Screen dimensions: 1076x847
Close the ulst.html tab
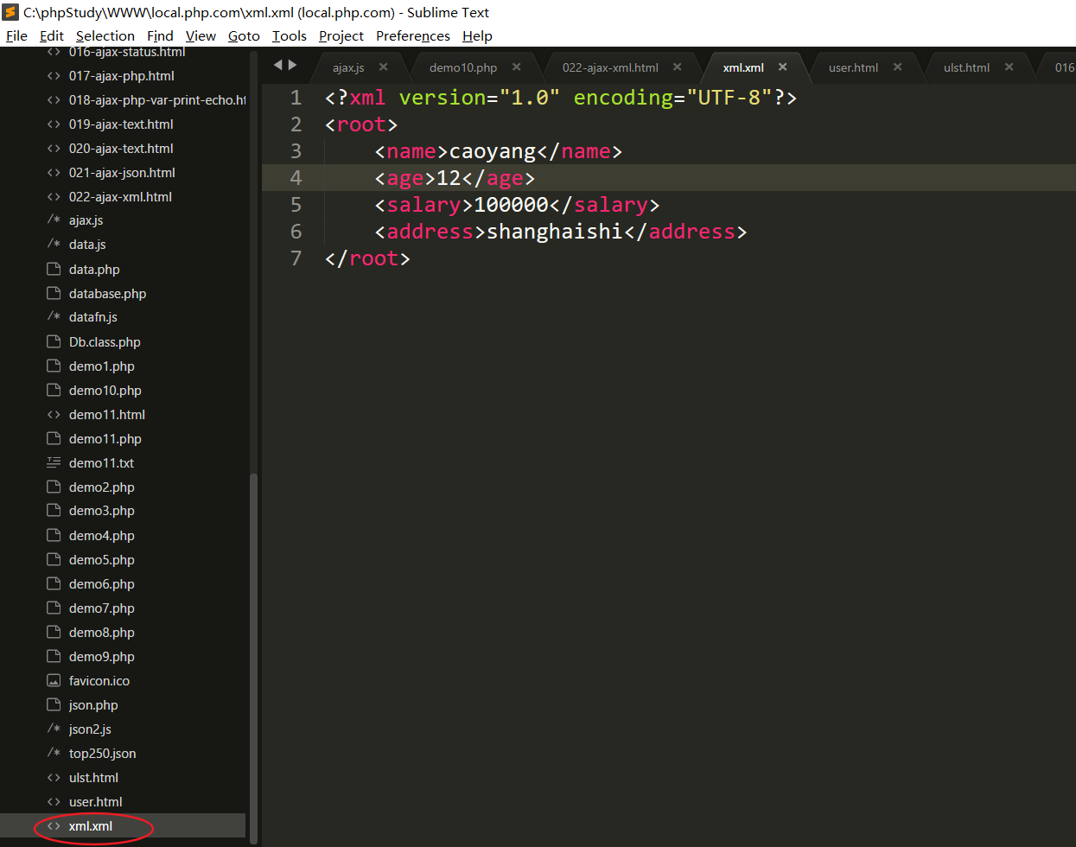point(1009,67)
